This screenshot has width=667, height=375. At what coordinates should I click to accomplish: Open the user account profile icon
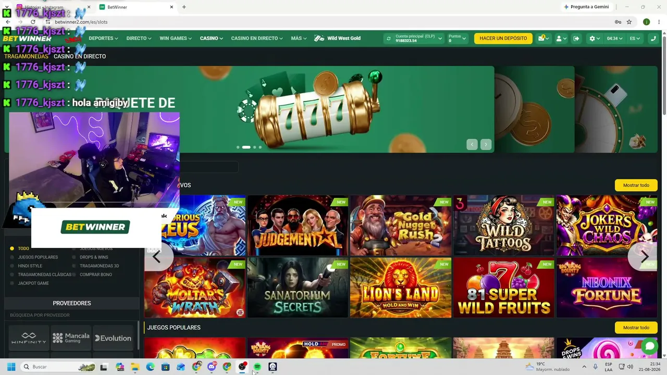point(561,39)
